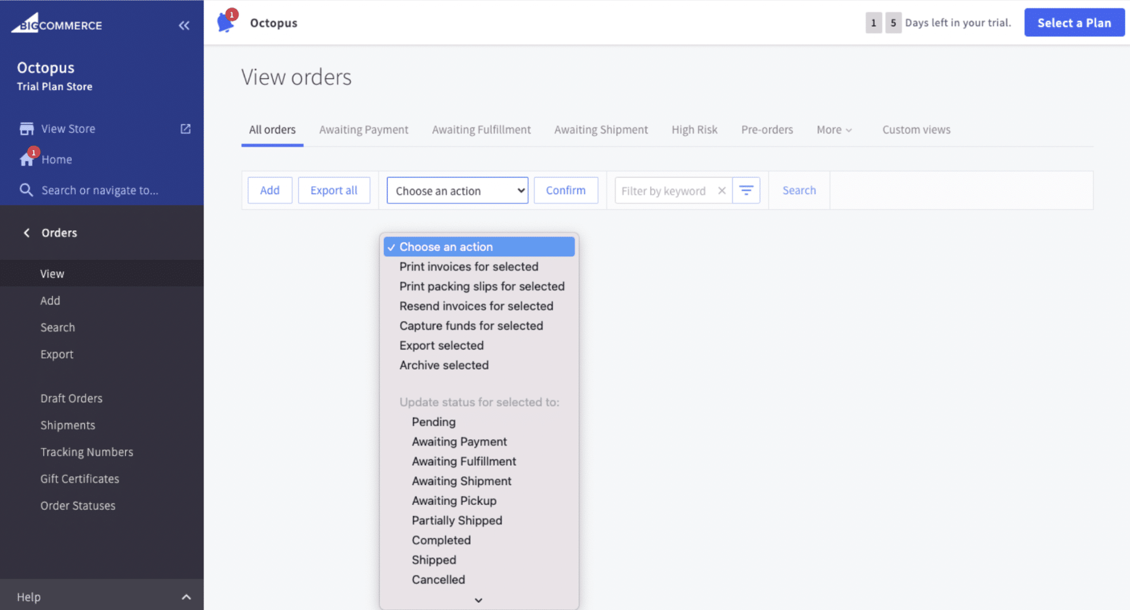Set status to Partially Shipped
The image size is (1130, 610).
[x=479, y=520]
